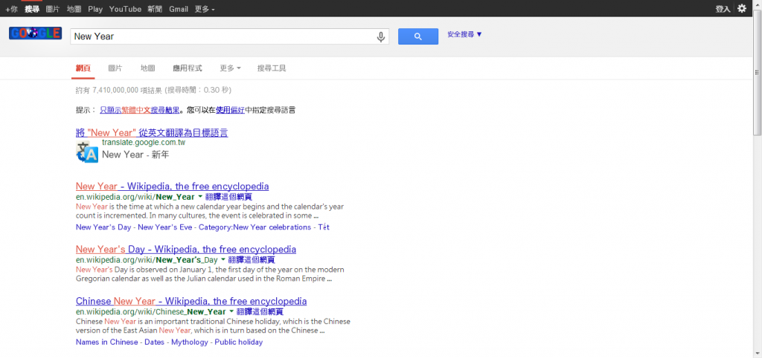The width and height of the screenshot is (762, 358).
Task: Click the Google doodle logo
Action: pos(36,33)
